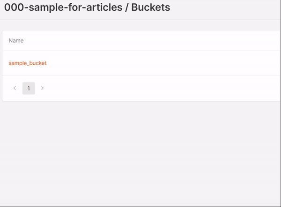Click the Name label in table header
Screen dimensions: 281x207
coord(16,41)
